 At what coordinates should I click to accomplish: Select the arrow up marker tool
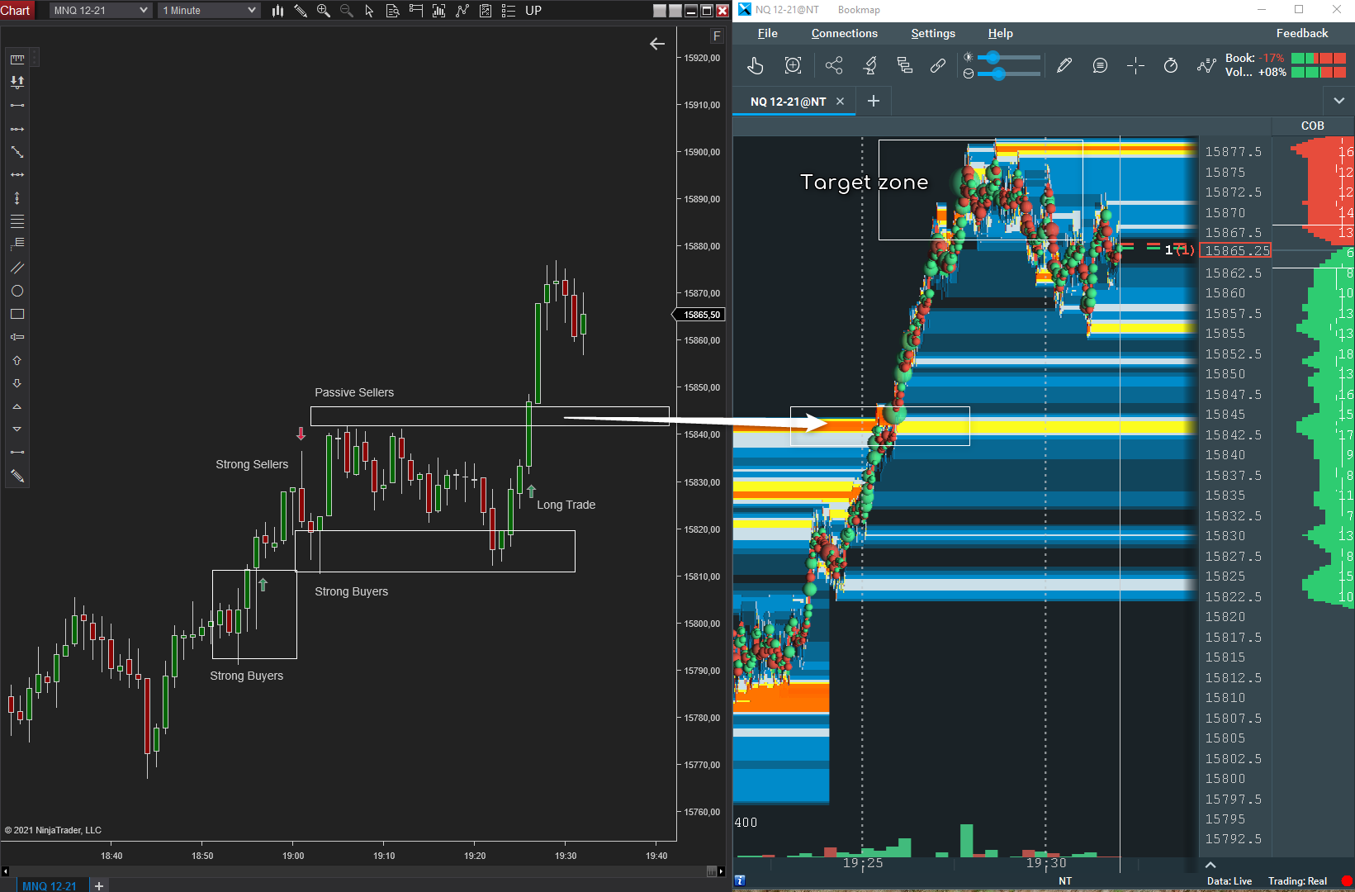point(17,360)
